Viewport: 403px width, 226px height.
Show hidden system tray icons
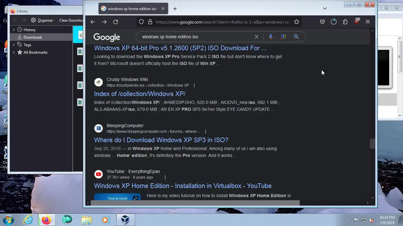(348, 220)
